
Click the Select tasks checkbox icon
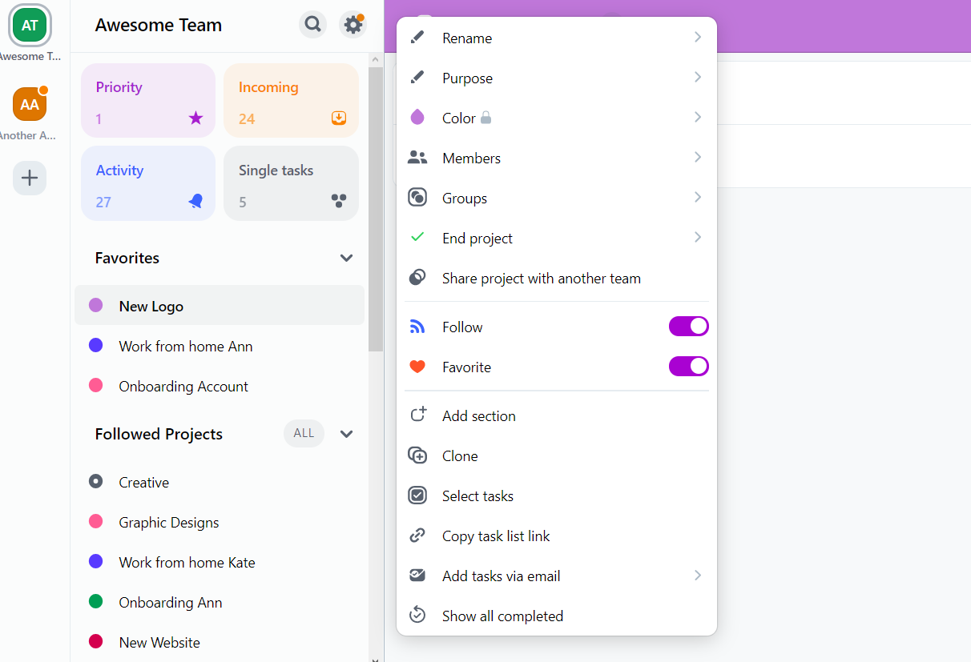(x=417, y=495)
